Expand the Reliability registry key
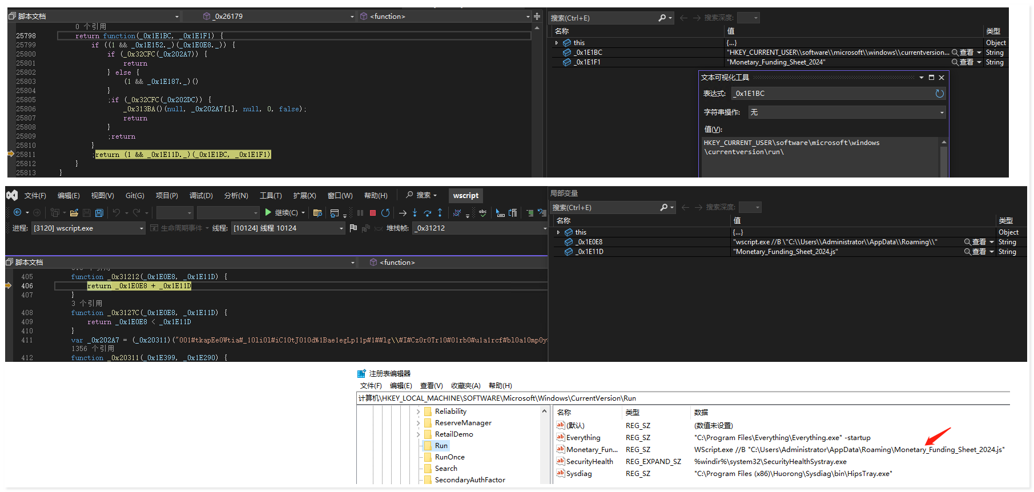1034x492 pixels. [x=419, y=412]
